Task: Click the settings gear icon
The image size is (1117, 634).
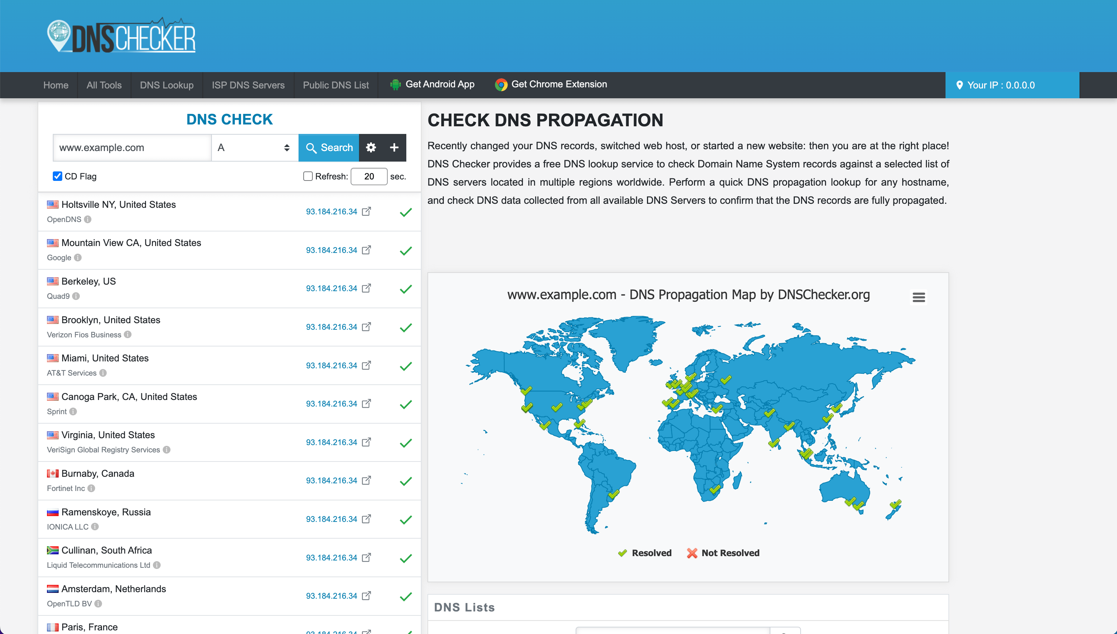Action: [371, 147]
